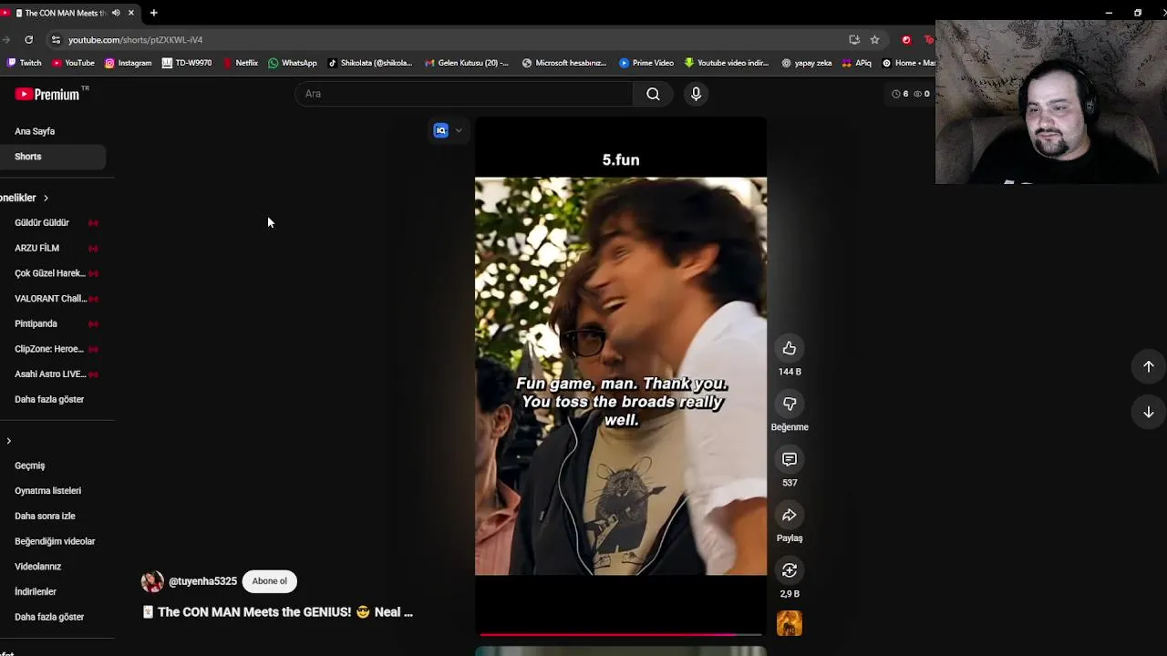
Task: Open site information icon in address bar
Action: pyautogui.click(x=56, y=39)
